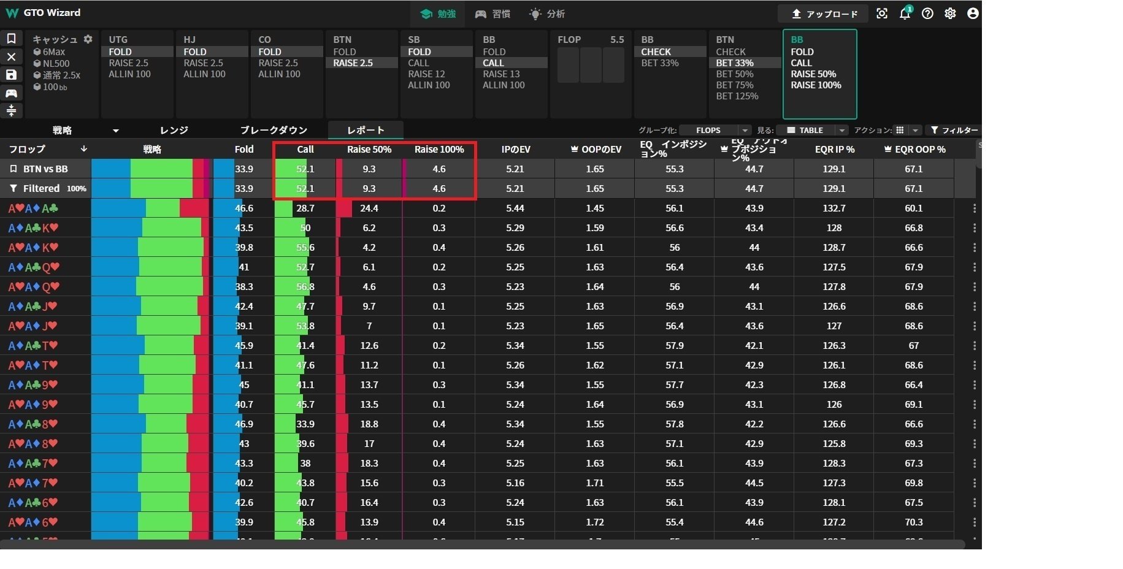The height and width of the screenshot is (569, 1123).
Task: Click the empty FLOP card slots
Action: (x=591, y=65)
